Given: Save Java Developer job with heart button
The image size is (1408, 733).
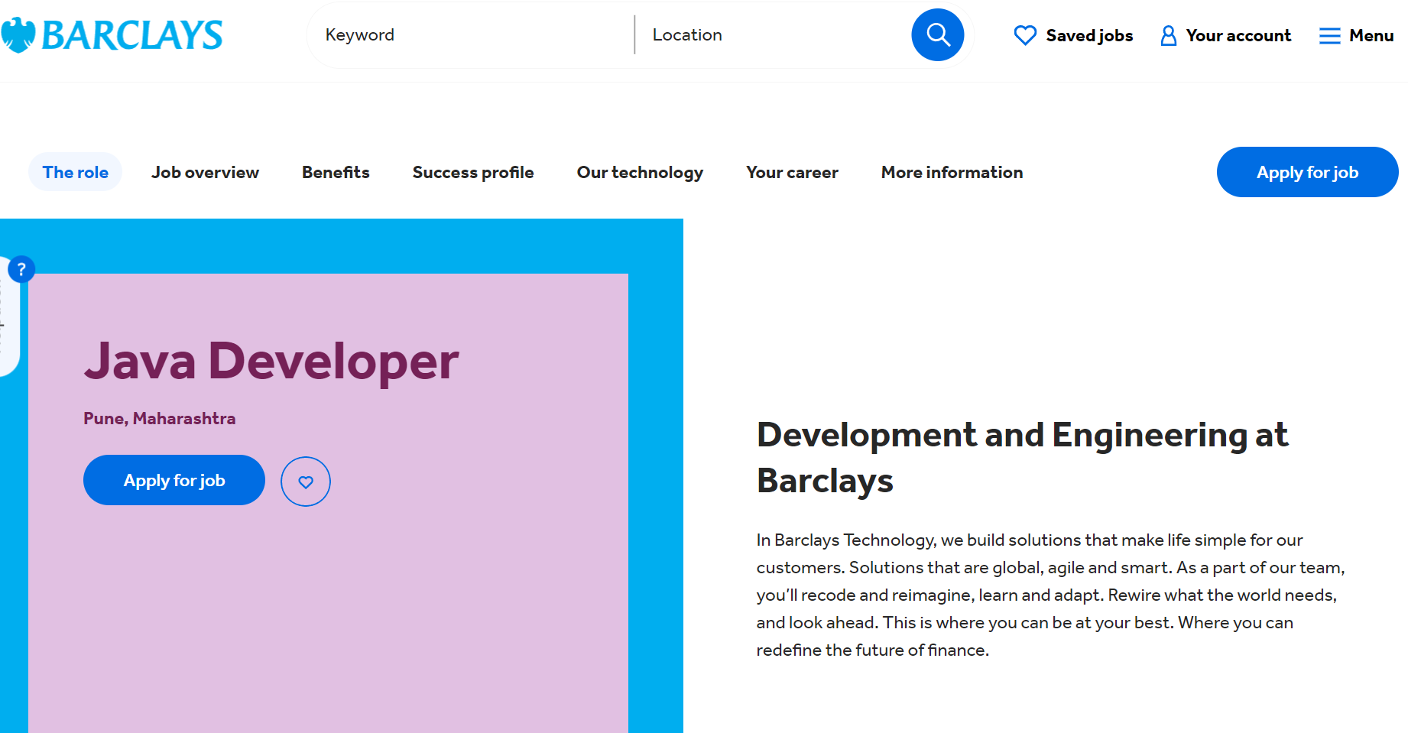Looking at the screenshot, I should (x=306, y=482).
